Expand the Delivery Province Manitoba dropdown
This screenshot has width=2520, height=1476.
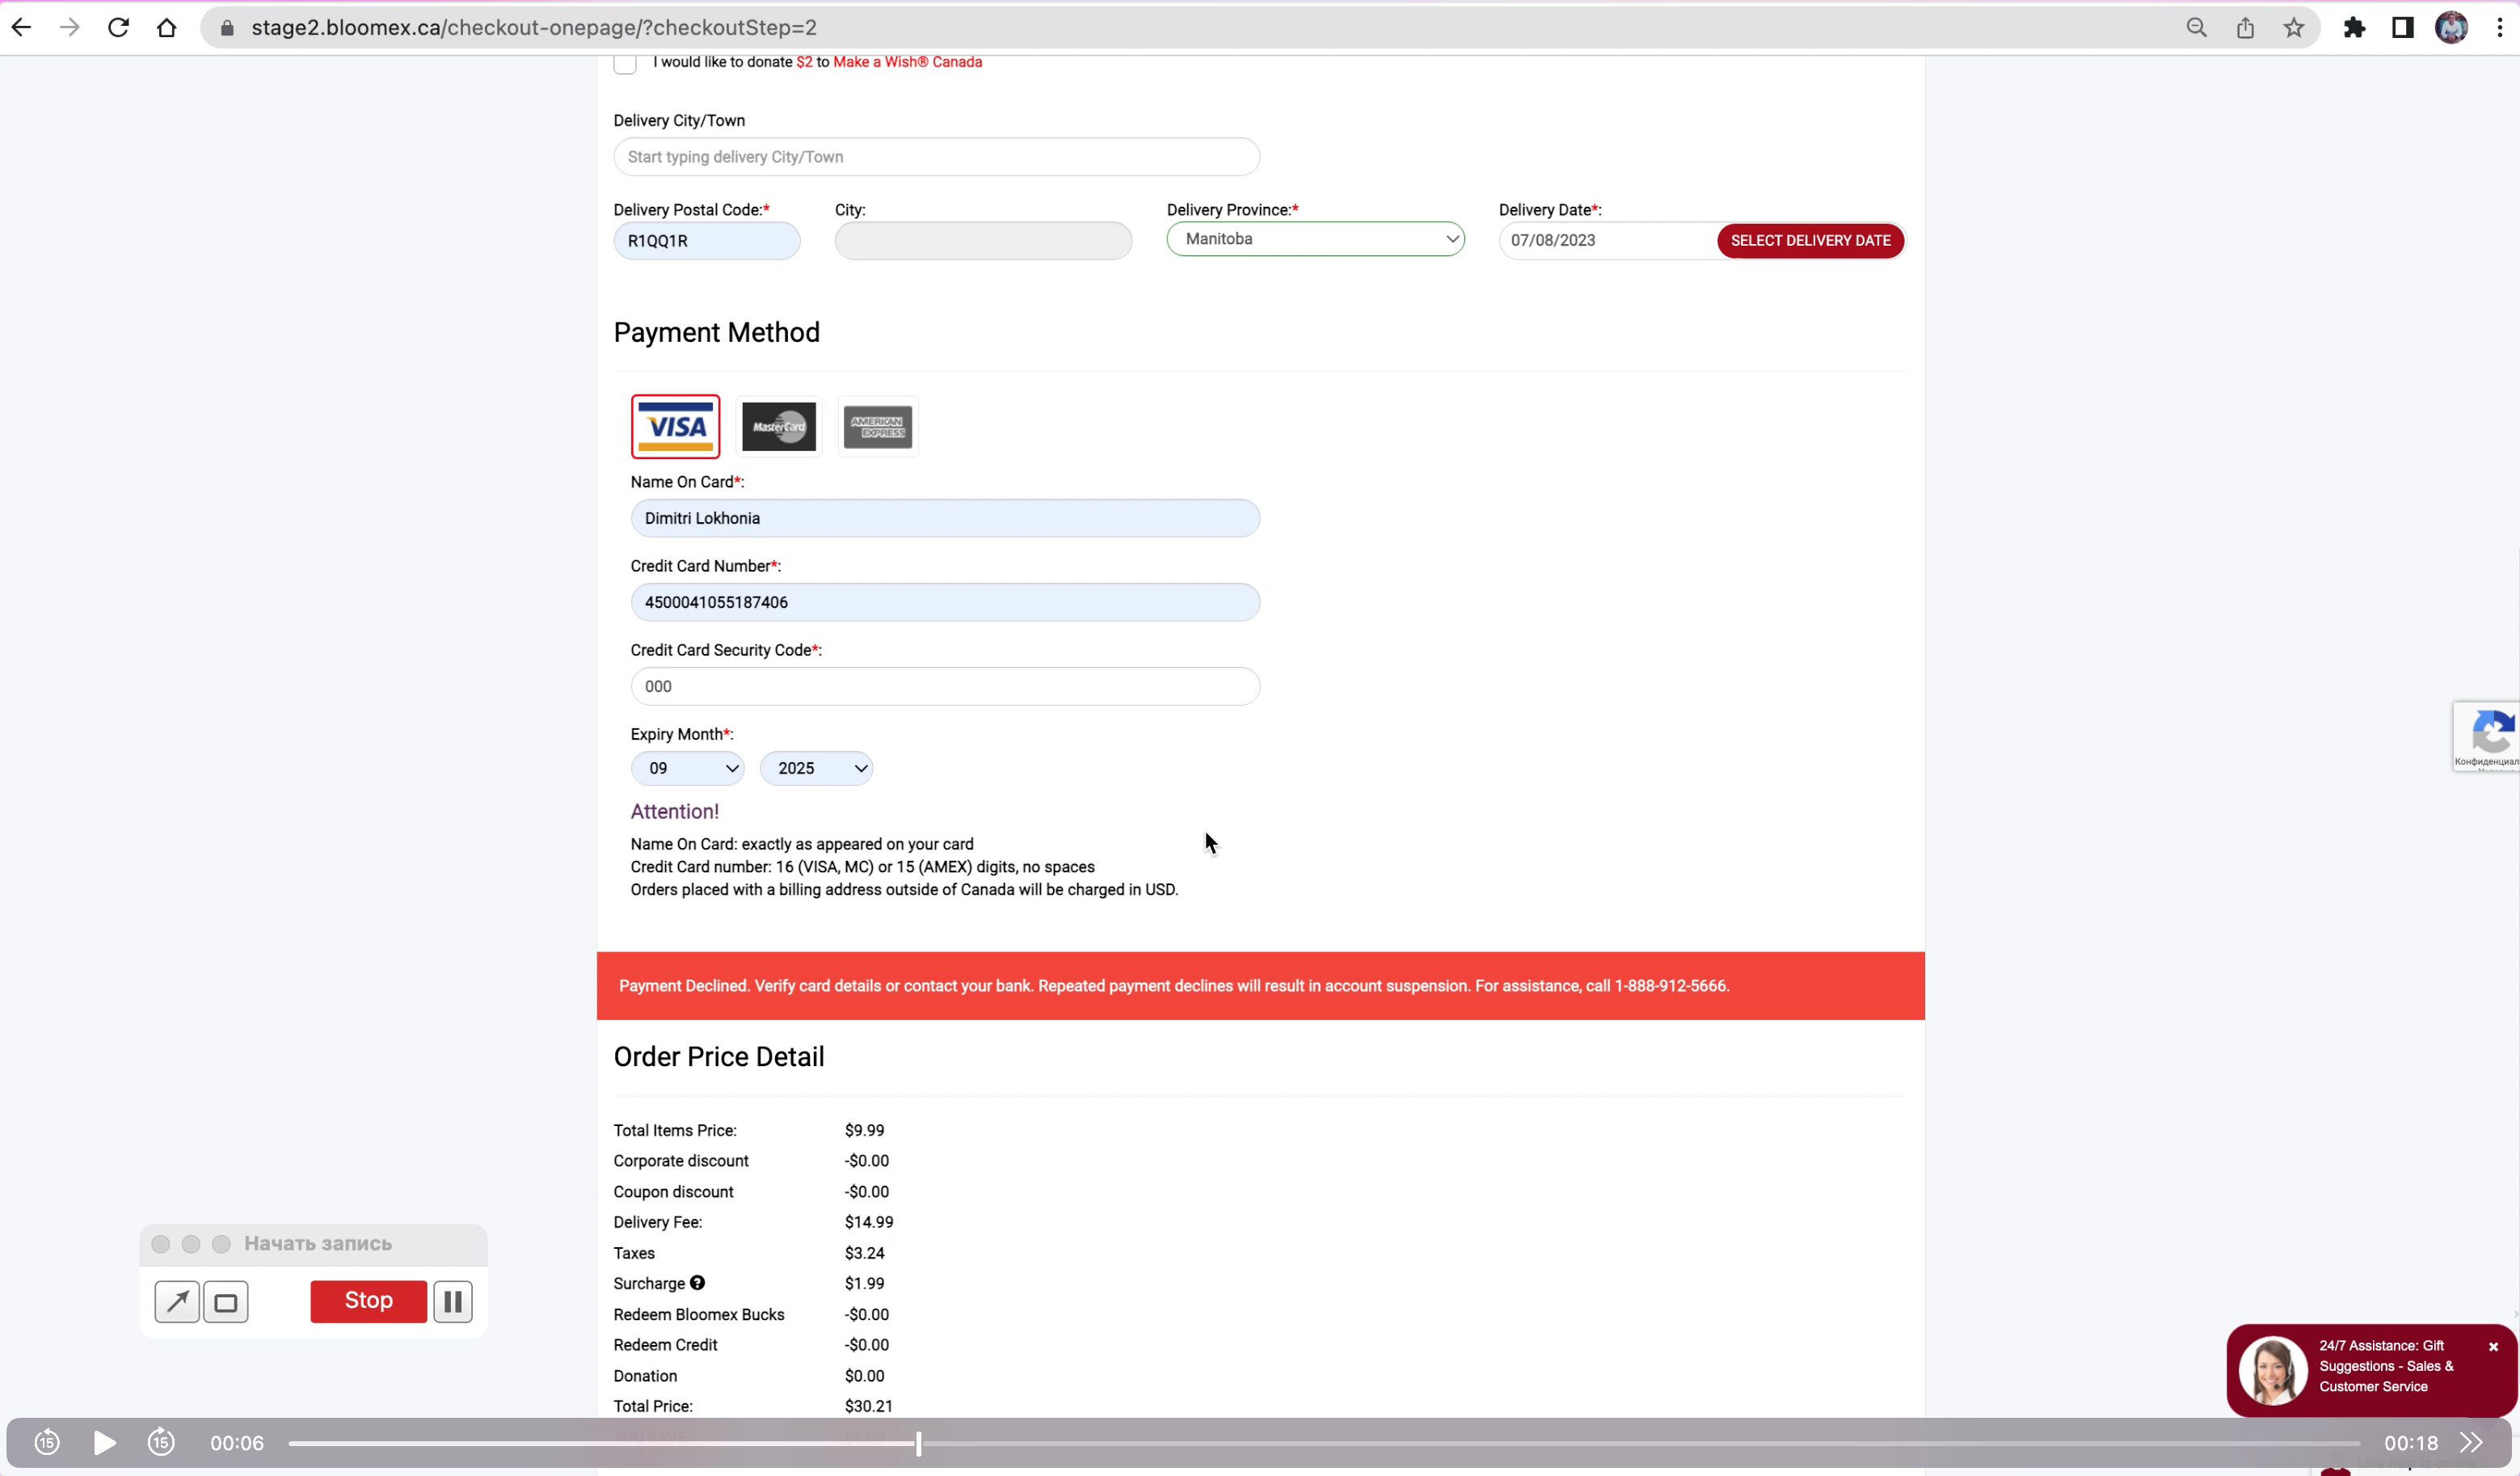coord(1315,239)
